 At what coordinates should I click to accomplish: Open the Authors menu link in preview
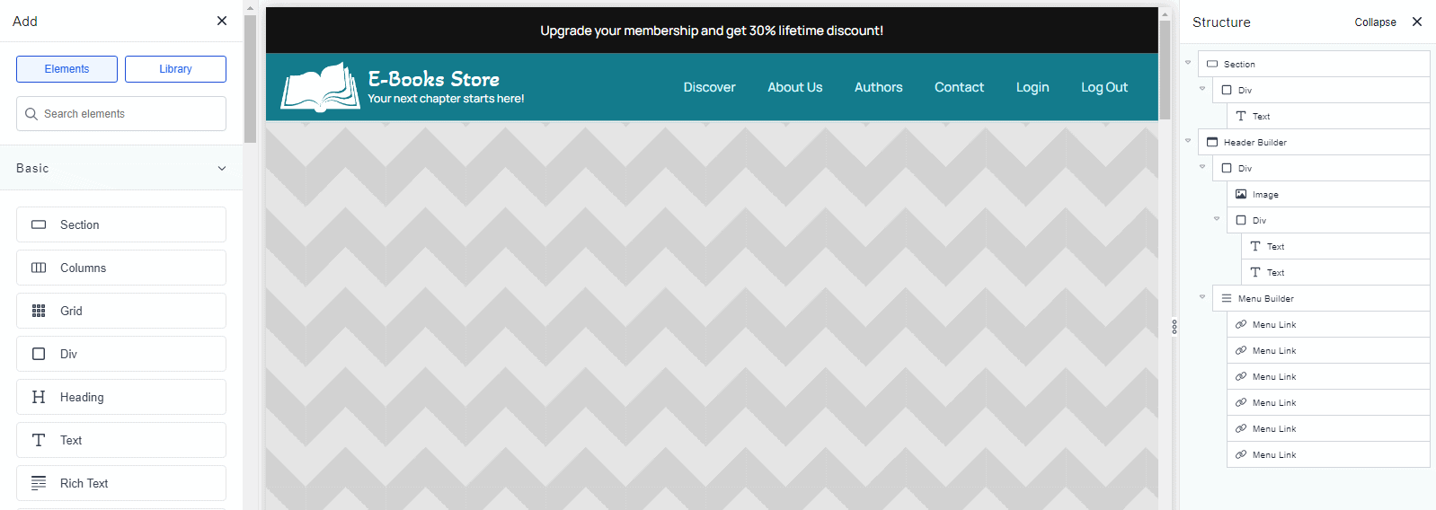coord(878,87)
